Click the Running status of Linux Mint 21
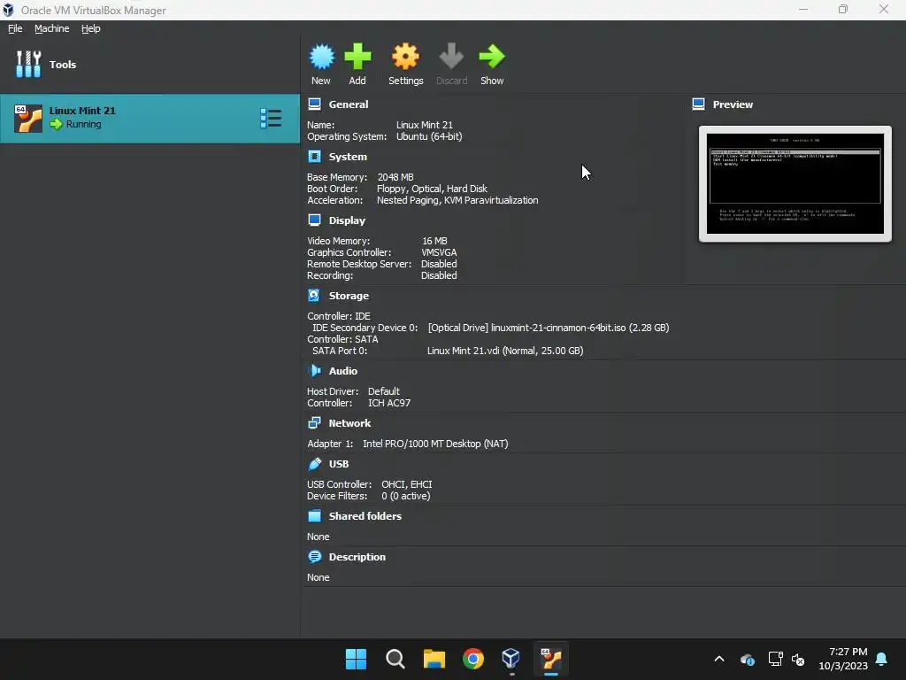The width and height of the screenshot is (906, 680). pos(83,124)
